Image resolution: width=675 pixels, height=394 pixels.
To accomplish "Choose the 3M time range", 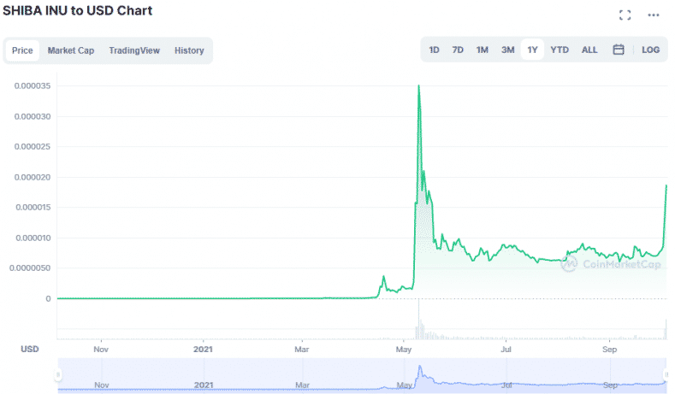I will coord(507,50).
